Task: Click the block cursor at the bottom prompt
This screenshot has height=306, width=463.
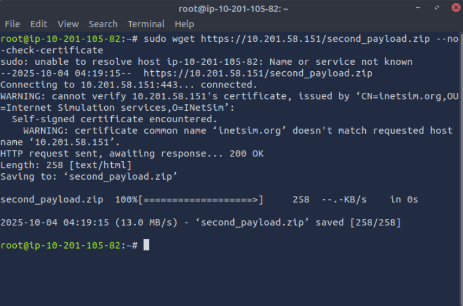Action: click(x=146, y=245)
